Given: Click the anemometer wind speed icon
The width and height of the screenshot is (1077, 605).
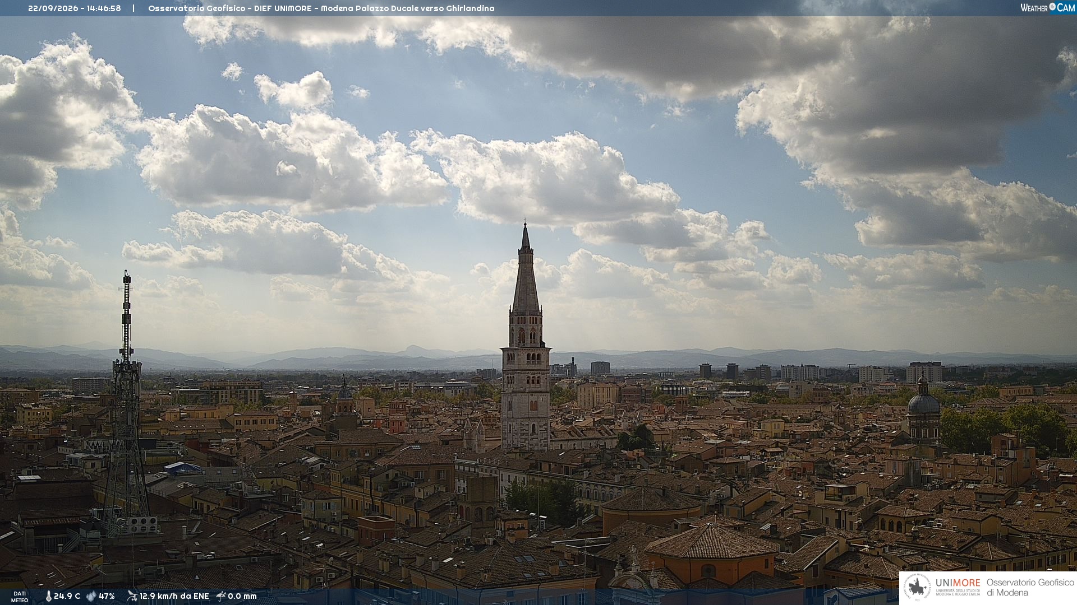Looking at the screenshot, I should tap(132, 596).
